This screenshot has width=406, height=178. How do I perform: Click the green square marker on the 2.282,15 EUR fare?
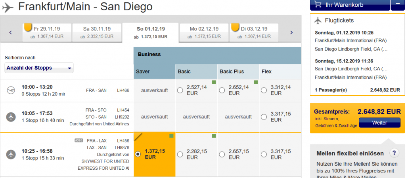[x=214, y=136]
